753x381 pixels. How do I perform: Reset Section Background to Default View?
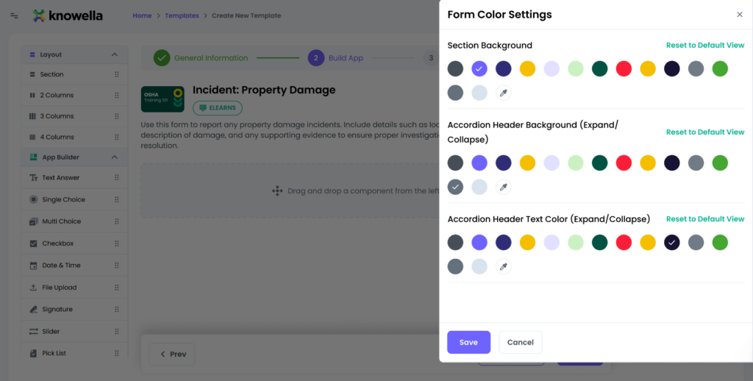click(705, 46)
